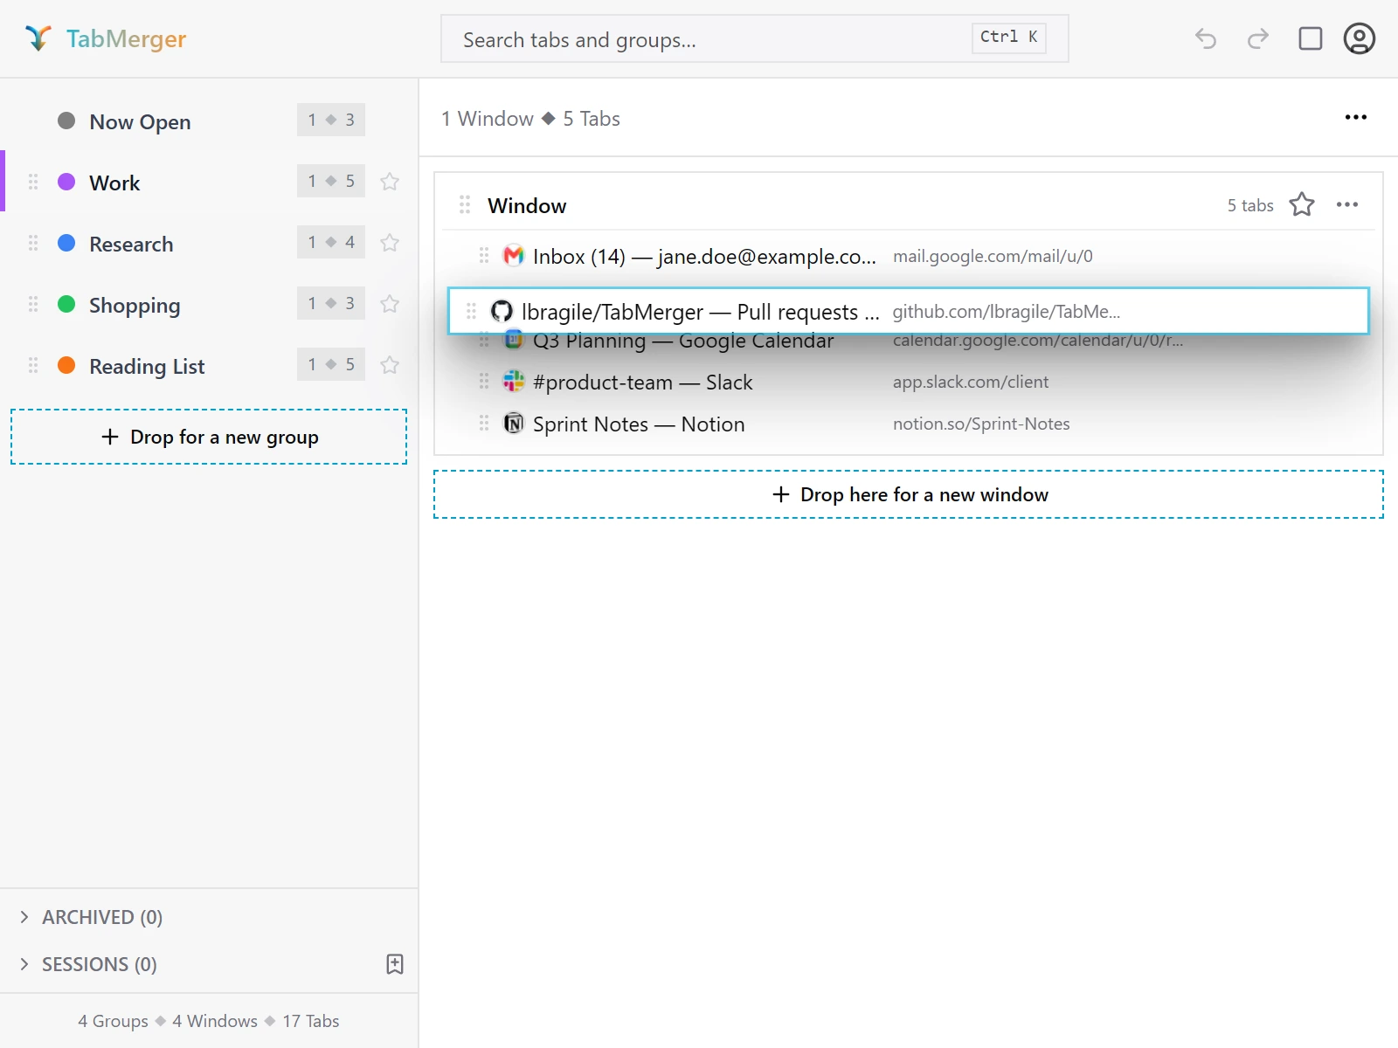Star the Research group
The image size is (1398, 1048).
[x=390, y=243]
